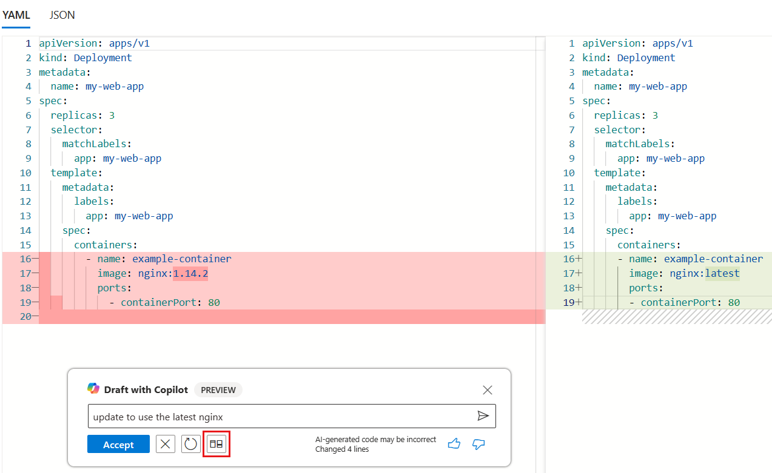Discard the Copilot suggestion with the X icon
The image size is (772, 473).
click(x=166, y=445)
